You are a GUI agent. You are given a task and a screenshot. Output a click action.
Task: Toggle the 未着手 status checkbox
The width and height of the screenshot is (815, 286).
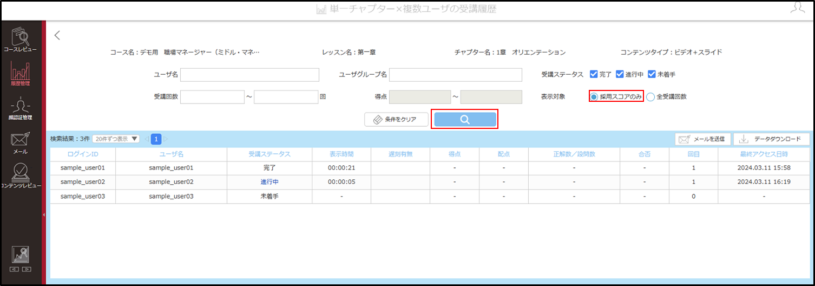pos(652,74)
